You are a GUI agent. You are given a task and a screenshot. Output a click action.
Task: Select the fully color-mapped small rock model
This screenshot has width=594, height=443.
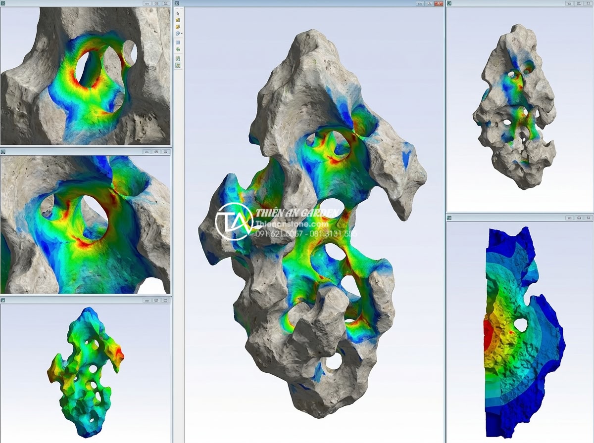point(85,368)
